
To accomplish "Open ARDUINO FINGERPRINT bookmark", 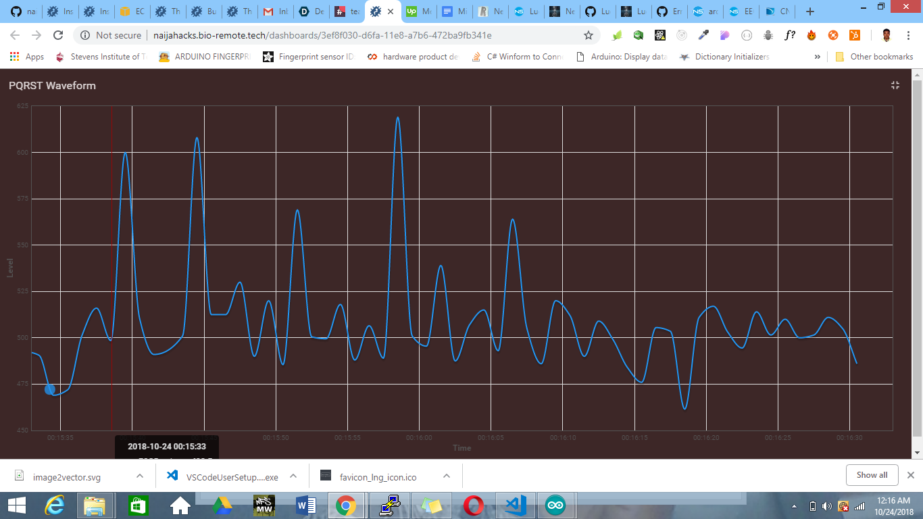I will pos(204,57).
